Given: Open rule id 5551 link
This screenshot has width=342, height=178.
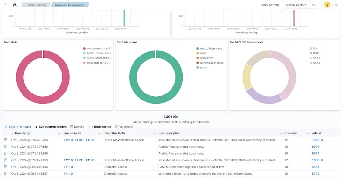Looking at the screenshot, I should click(315, 167).
